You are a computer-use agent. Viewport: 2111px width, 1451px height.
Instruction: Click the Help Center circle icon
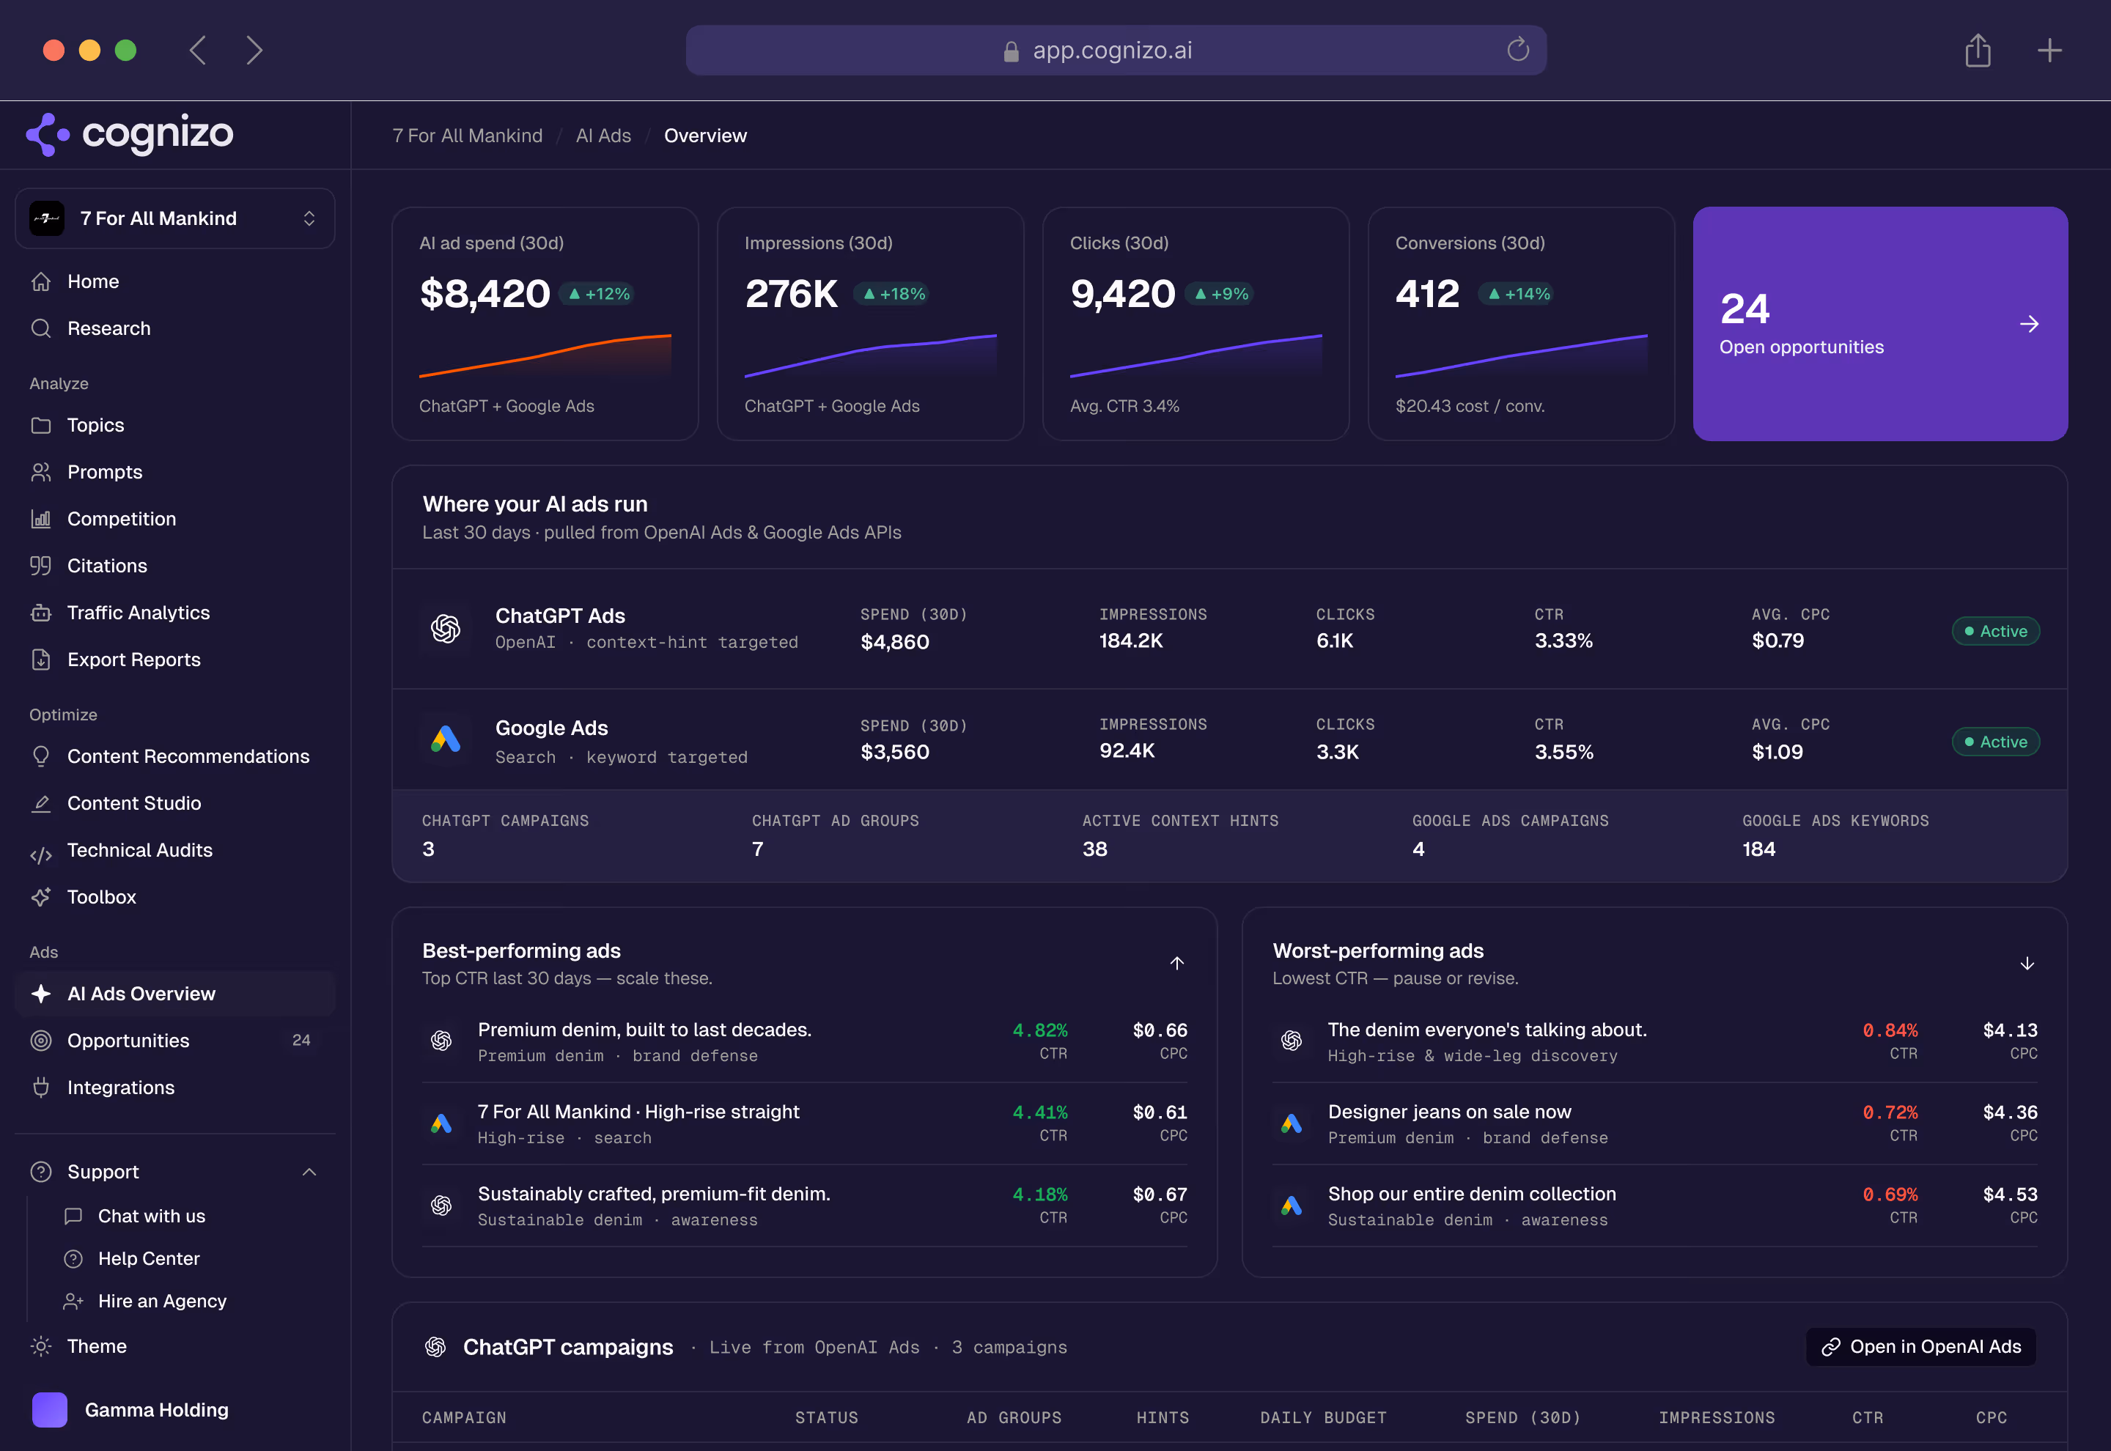tap(73, 1259)
